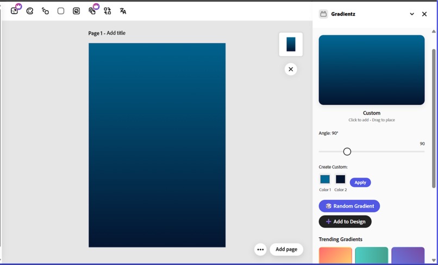The height and width of the screenshot is (265, 438).
Task: Click the Add page button
Action: pyautogui.click(x=286, y=249)
